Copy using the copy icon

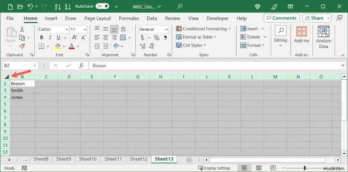click(22, 38)
